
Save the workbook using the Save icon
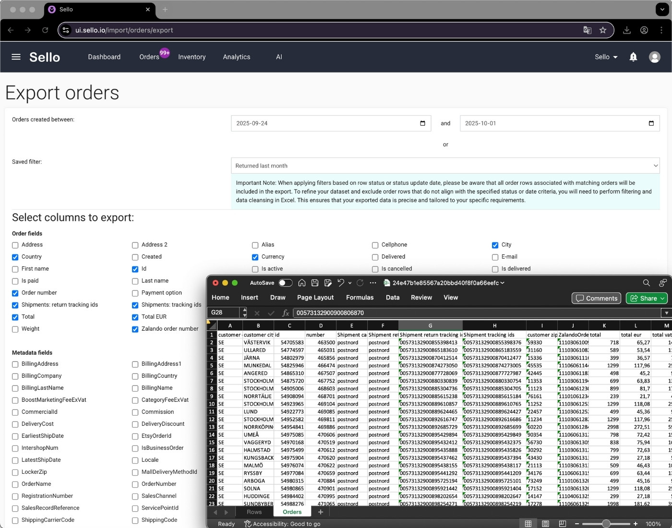(x=315, y=283)
